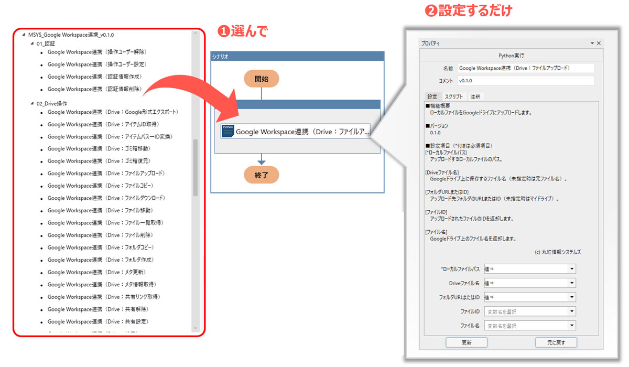Select the 終了 node in the scenario
The image size is (629, 367).
[262, 175]
